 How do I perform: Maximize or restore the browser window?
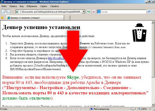tap(149, 2)
